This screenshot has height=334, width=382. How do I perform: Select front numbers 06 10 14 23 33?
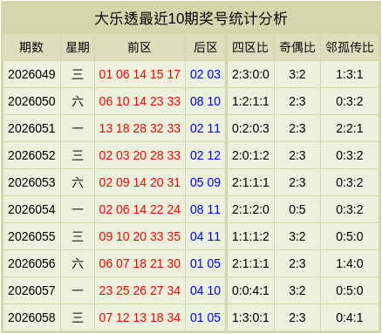pos(140,101)
